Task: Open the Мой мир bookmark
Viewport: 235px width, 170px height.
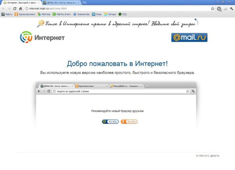Action: (x=44, y=14)
